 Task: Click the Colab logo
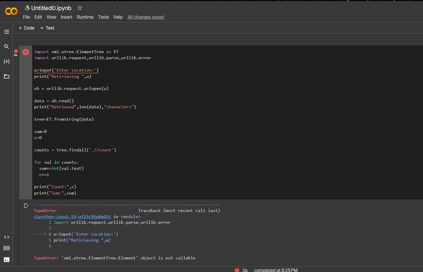(11, 11)
